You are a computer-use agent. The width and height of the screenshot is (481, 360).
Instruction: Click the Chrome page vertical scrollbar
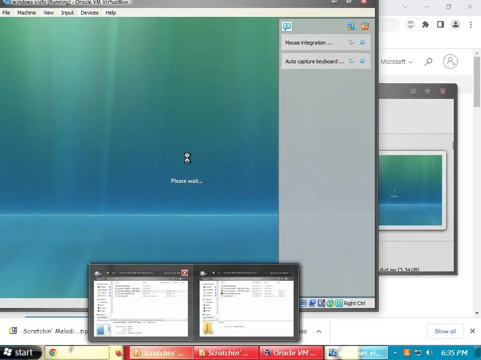pyautogui.click(x=477, y=82)
